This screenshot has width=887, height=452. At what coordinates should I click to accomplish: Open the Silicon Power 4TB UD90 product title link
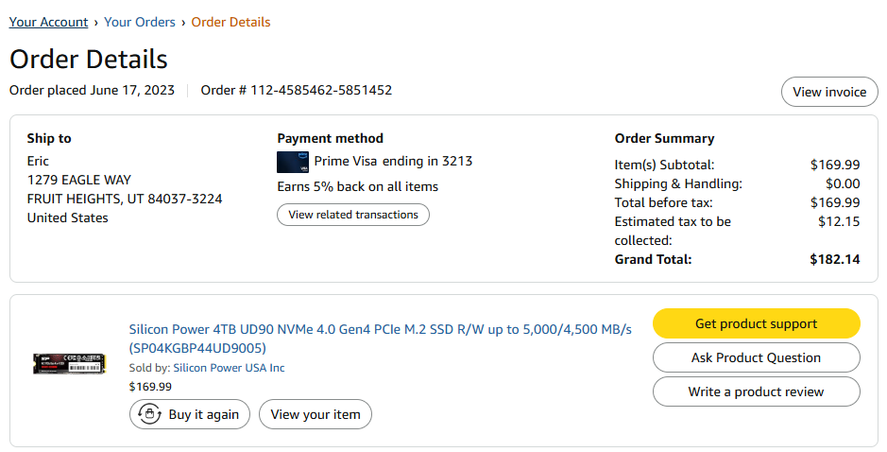tap(380, 329)
